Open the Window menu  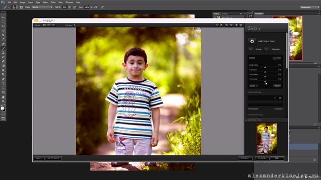coord(69,2)
